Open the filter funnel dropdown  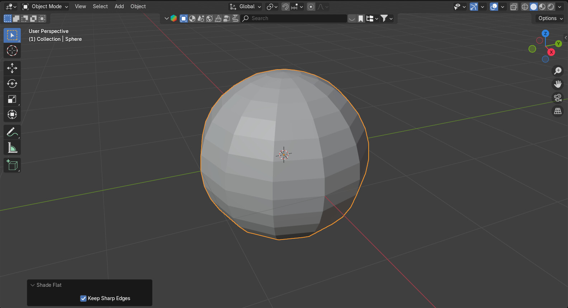(x=386, y=18)
